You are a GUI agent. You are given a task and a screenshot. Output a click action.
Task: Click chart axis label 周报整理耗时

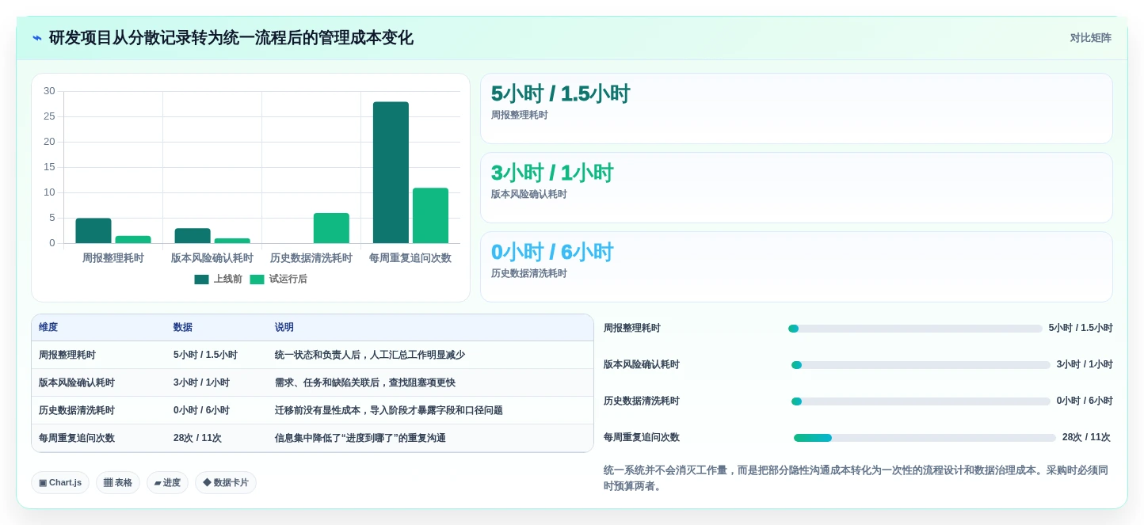tap(113, 258)
